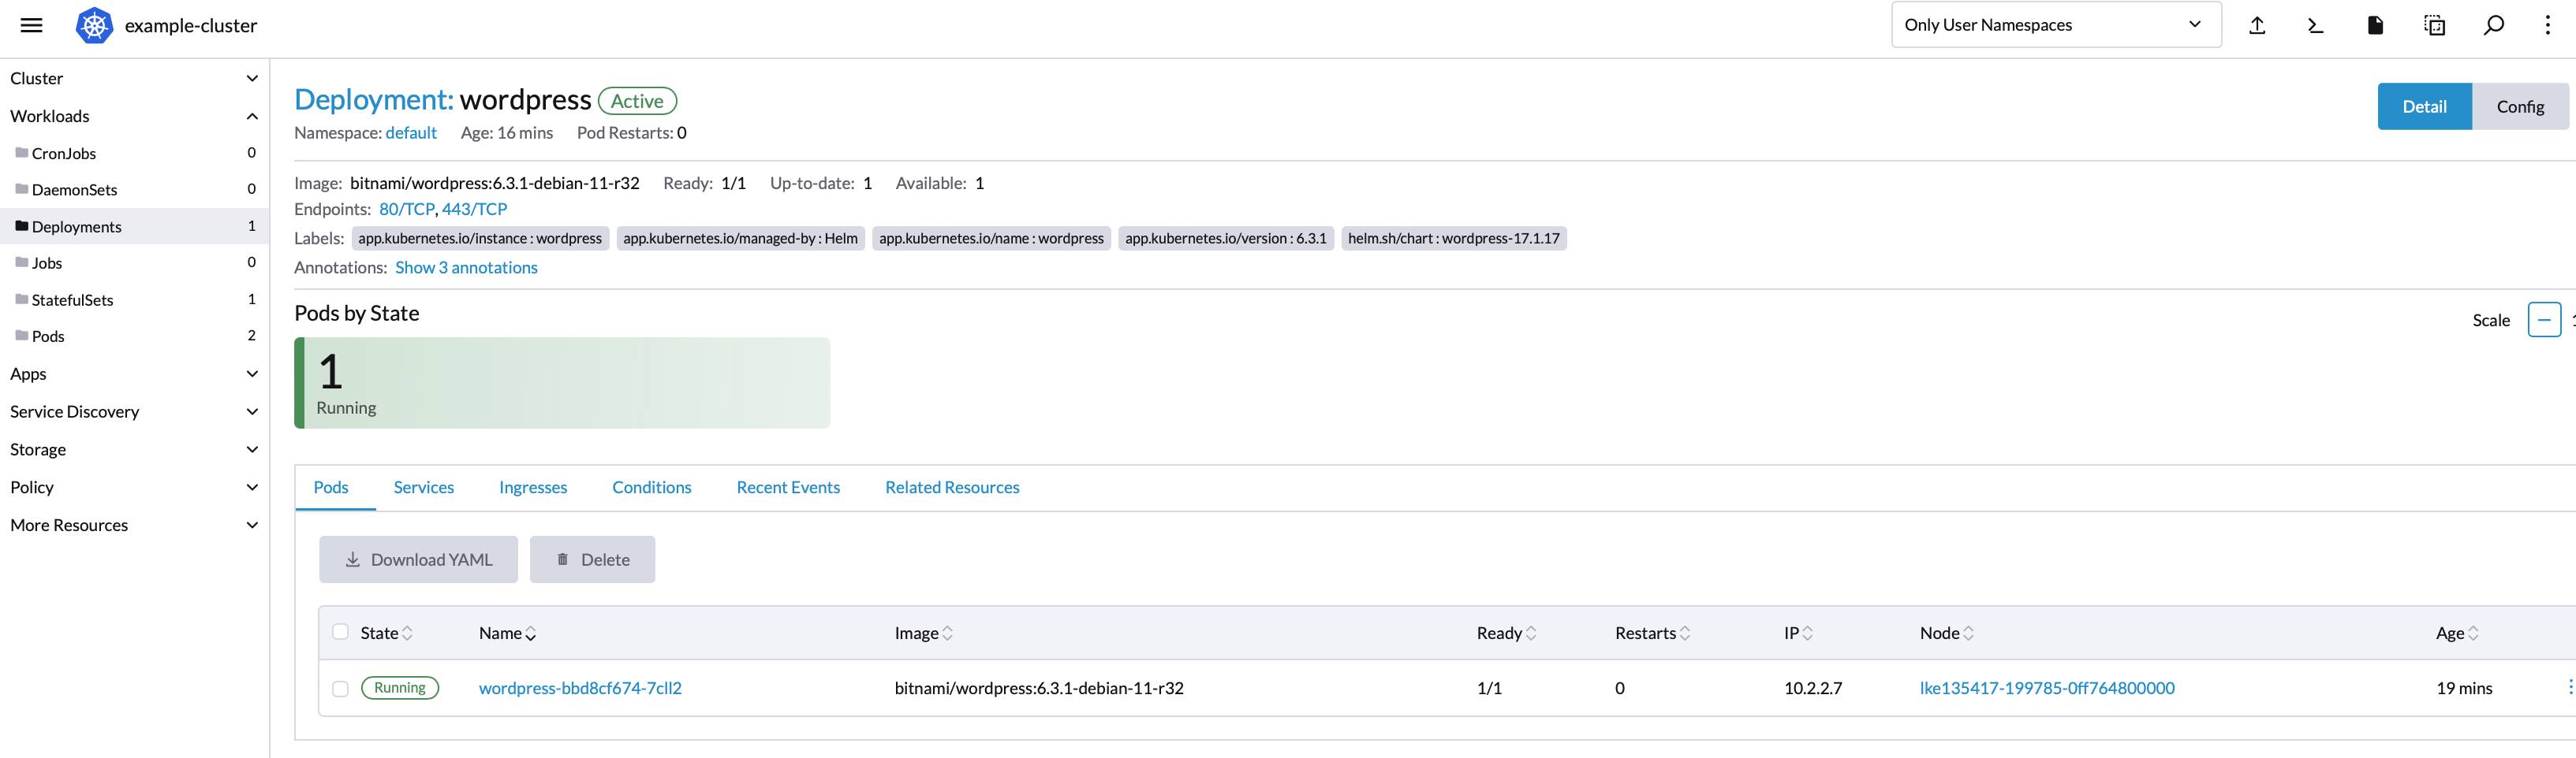Viewport: 2576px width, 758px height.
Task: Expand the Storage section
Action: point(251,448)
